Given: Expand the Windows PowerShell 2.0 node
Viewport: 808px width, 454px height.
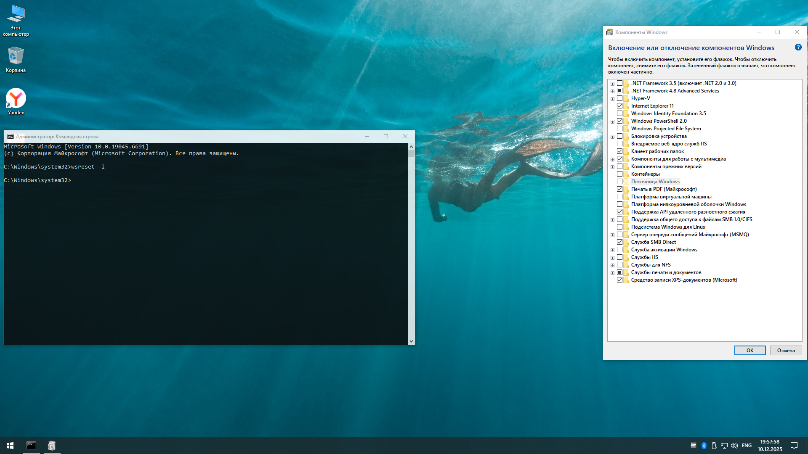Looking at the screenshot, I should 612,121.
